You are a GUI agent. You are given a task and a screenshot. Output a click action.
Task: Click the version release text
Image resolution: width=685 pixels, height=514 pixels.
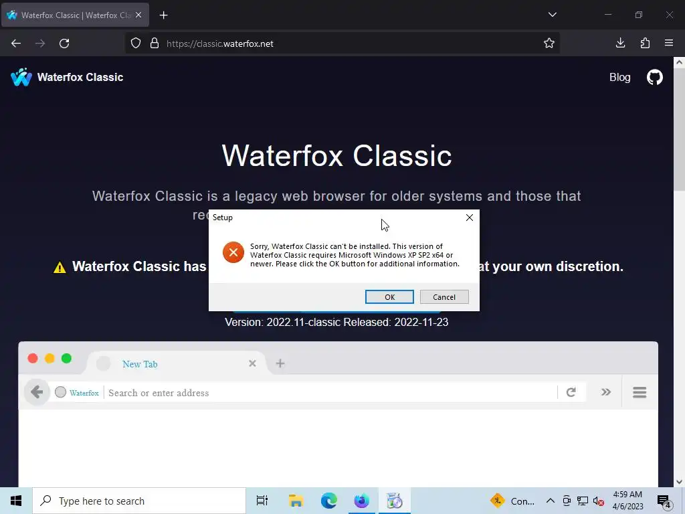coord(336,322)
